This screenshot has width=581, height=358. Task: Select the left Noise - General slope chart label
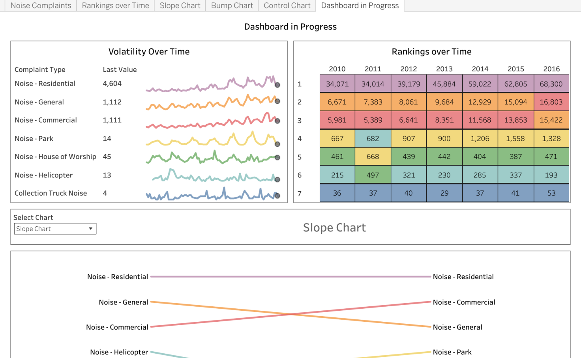click(123, 302)
